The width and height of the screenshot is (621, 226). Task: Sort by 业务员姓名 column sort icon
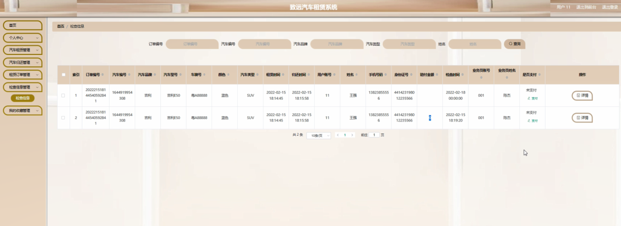(x=507, y=77)
